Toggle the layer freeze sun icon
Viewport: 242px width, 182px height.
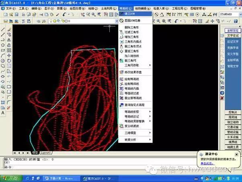(x=55, y=21)
